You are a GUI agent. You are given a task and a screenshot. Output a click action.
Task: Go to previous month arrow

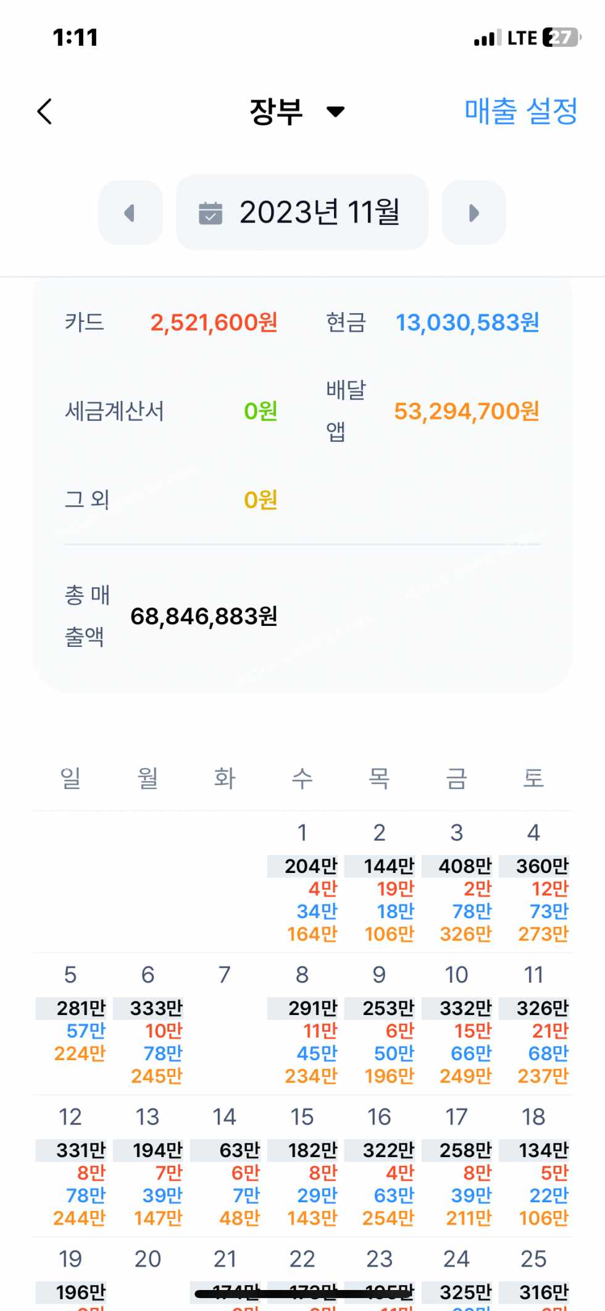[130, 213]
